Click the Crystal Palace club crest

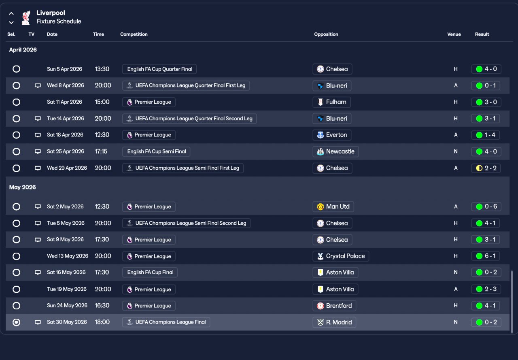321,256
